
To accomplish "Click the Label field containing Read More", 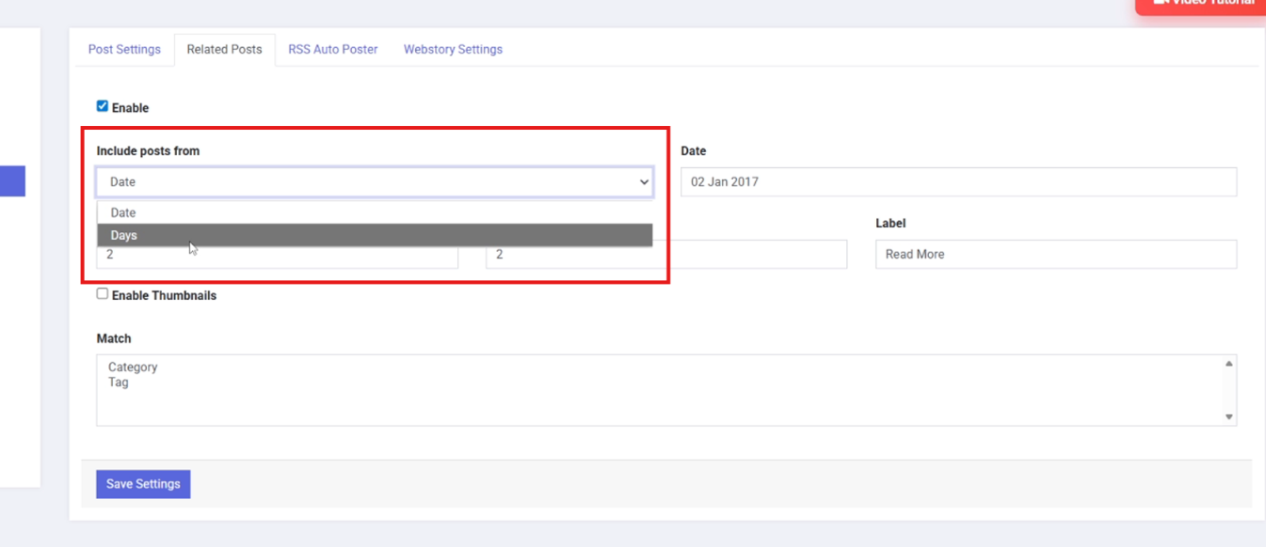I will [x=1055, y=254].
